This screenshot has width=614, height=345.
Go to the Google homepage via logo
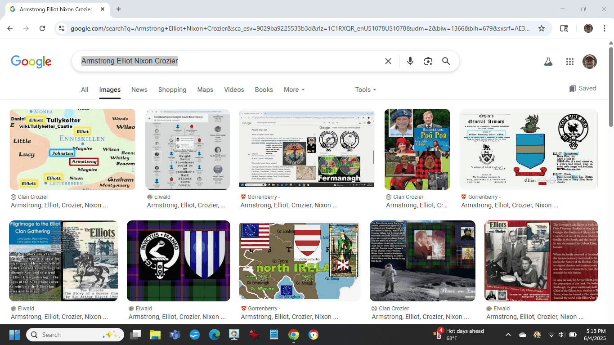pyautogui.click(x=31, y=62)
